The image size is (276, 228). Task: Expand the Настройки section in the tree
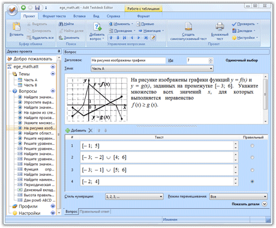pos(53,213)
